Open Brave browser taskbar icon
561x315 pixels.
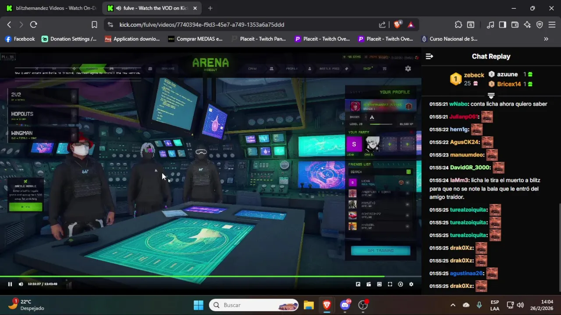(x=327, y=305)
